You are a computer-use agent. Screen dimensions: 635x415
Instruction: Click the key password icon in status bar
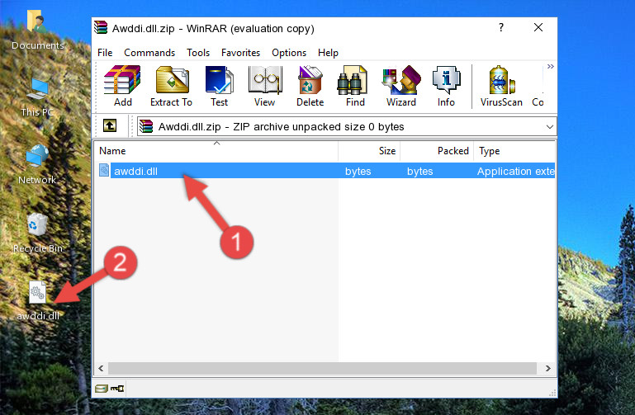click(x=117, y=389)
